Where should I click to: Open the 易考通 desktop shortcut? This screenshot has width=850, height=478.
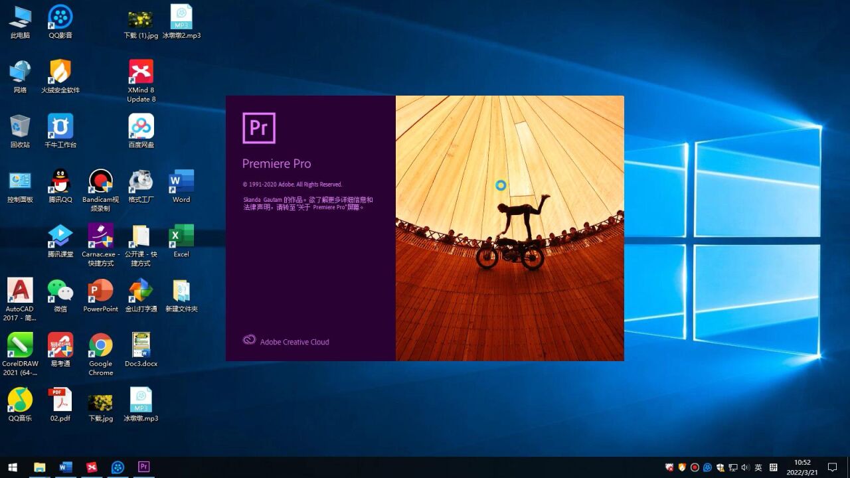pos(60,350)
